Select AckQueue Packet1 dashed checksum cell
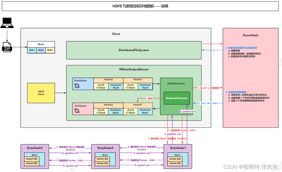The image size is (282, 172). click(x=145, y=111)
